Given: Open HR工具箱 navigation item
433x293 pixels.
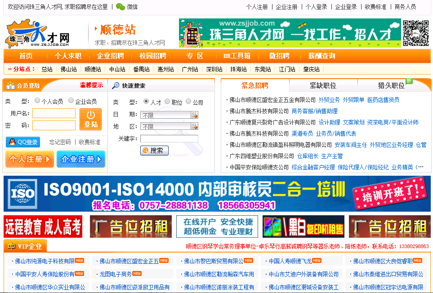Looking at the screenshot, I should 237,56.
